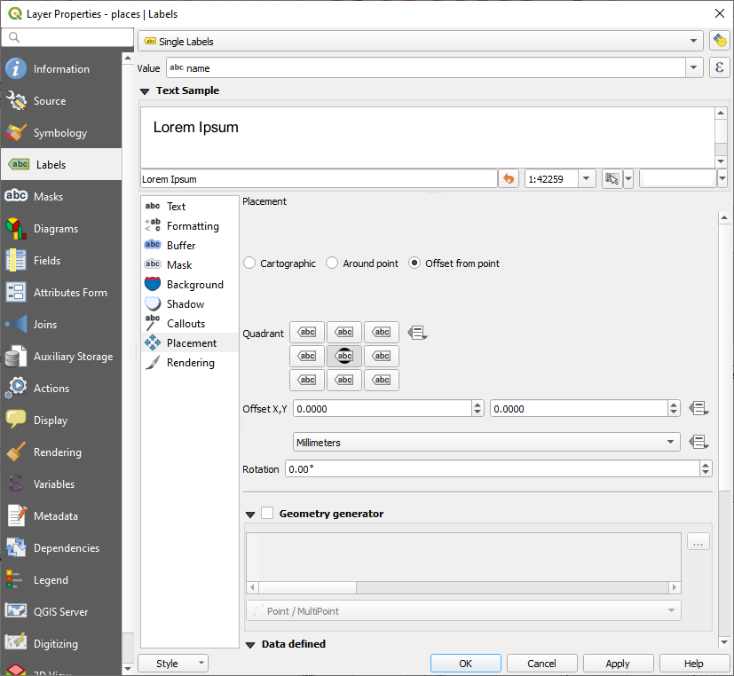
Task: Click the Help button
Action: pos(695,663)
